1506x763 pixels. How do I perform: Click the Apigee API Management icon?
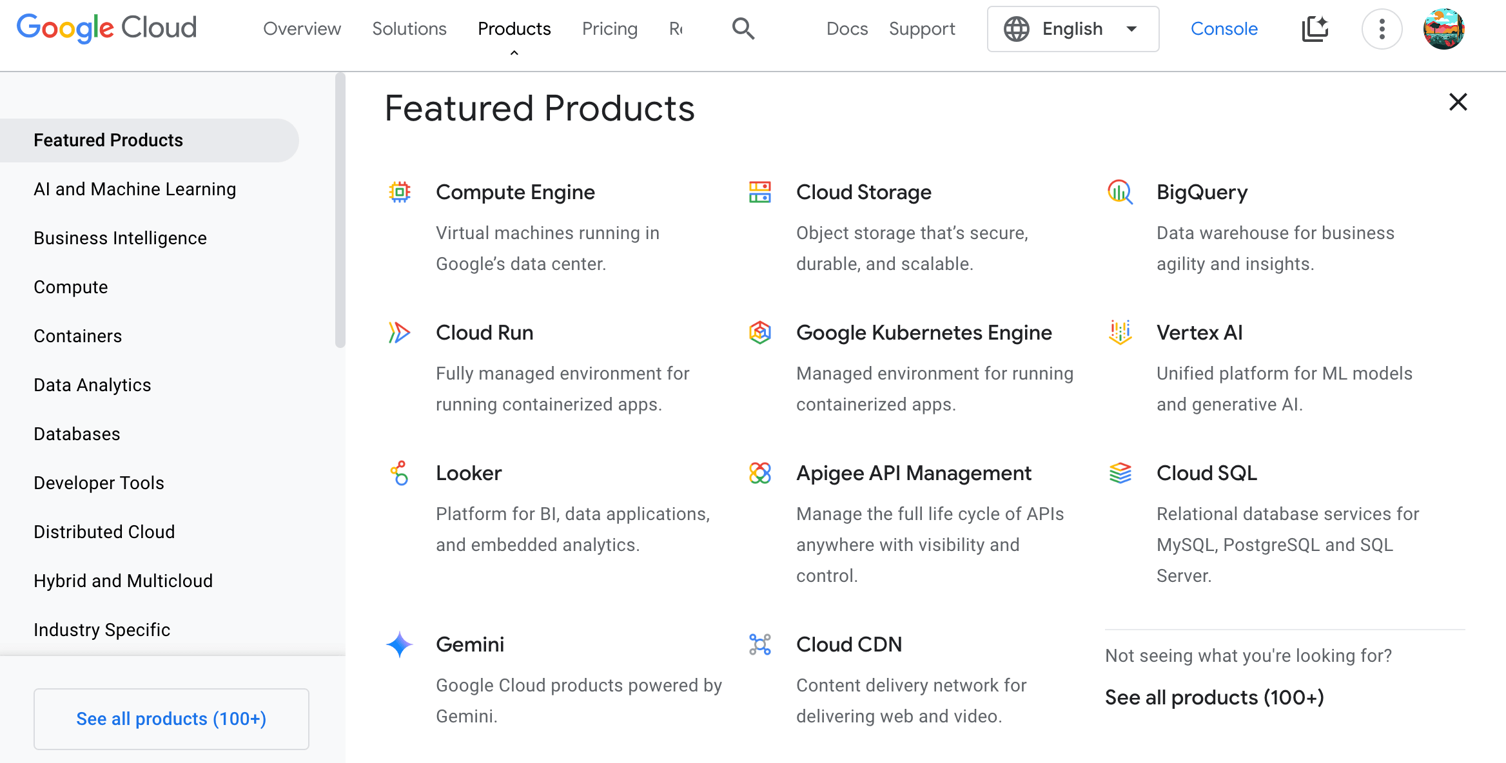[x=760, y=473]
